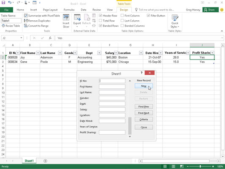Image resolution: width=225 pixels, height=169 pixels.
Task: Click Convert to Range
Action: coord(36,26)
